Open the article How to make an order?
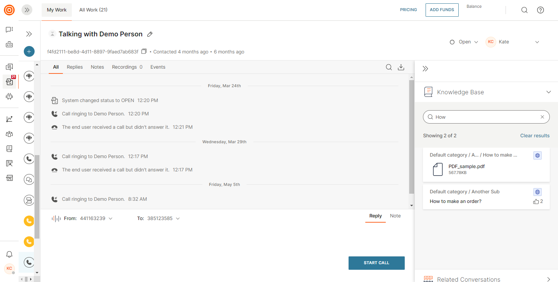Screen dimensions: 558x282 point(456,201)
